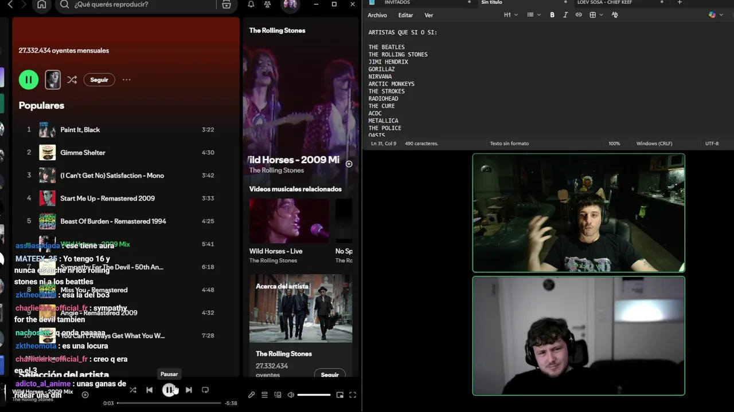Expand list style dropdown in Notepad
Image resolution: width=734 pixels, height=412 pixels.
(533, 15)
